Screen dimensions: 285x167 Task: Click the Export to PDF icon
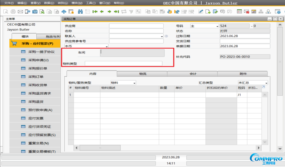57,11
